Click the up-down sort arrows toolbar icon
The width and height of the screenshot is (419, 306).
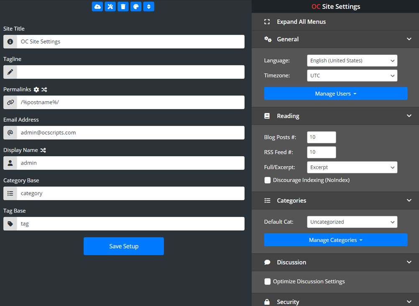pyautogui.click(x=148, y=6)
